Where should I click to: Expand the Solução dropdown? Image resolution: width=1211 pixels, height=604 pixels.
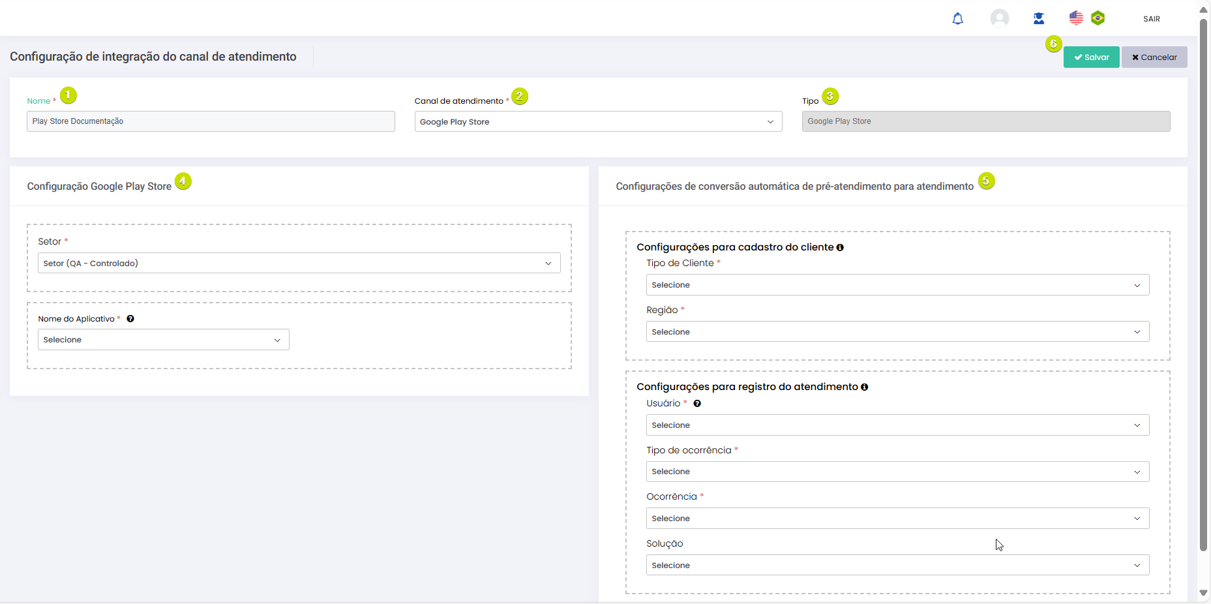click(x=897, y=566)
